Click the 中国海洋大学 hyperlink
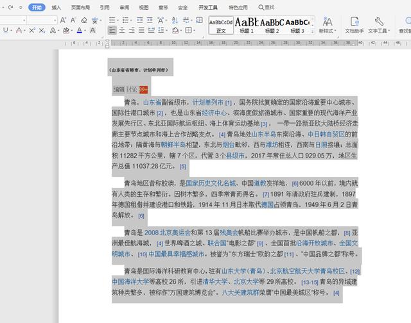This screenshot has width=411, height=323. coord(130,282)
